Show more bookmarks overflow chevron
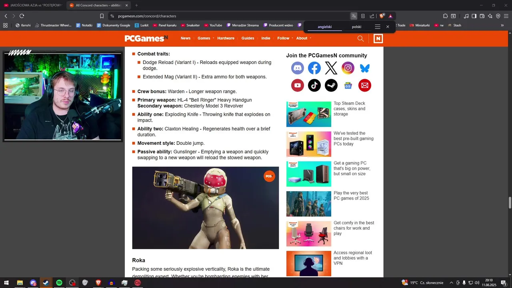Viewport: 512px width, 288px height. click(502, 25)
